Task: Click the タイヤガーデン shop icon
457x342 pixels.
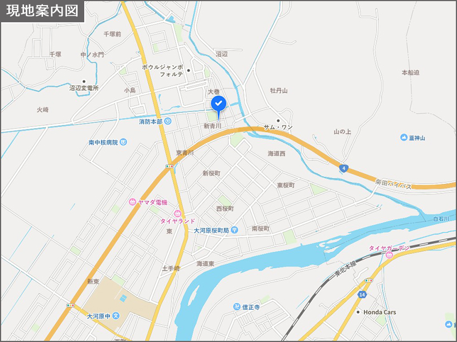Action: point(389,255)
